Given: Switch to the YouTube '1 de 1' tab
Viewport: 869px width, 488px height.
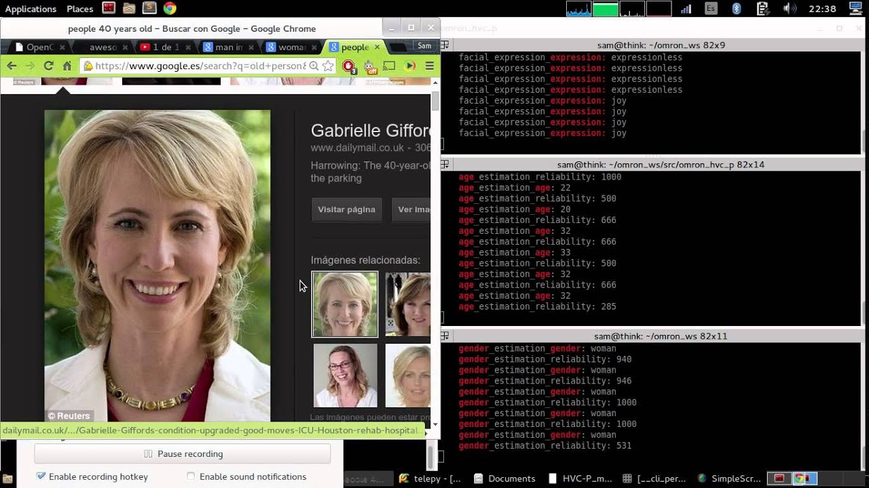Looking at the screenshot, I should click(x=165, y=47).
